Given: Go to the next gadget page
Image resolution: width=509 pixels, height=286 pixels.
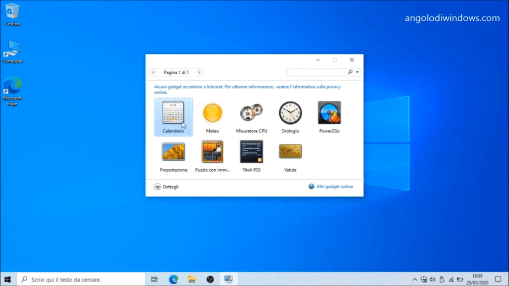Looking at the screenshot, I should [199, 72].
